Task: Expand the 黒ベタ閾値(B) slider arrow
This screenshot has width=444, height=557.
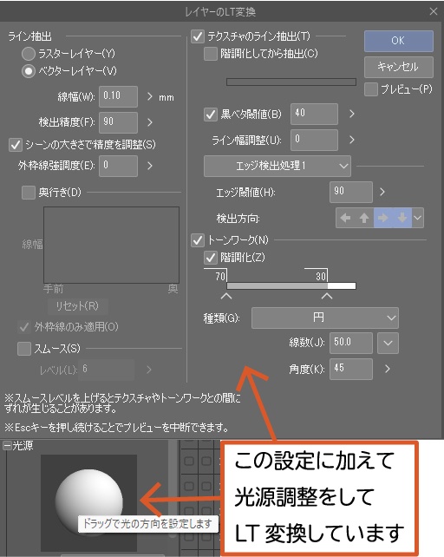Action: pyautogui.click(x=352, y=114)
